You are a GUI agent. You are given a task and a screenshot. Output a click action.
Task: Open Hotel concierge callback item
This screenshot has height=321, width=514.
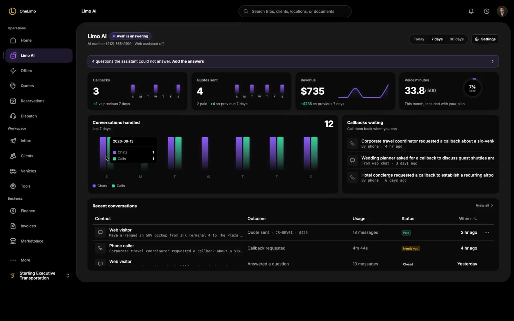421,178
